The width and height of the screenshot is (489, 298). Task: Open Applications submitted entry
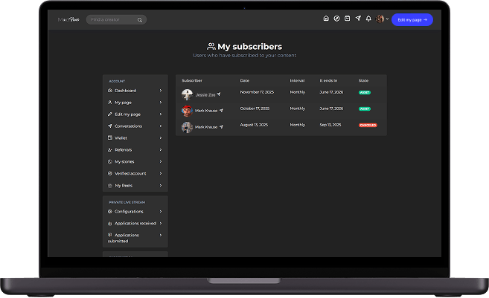135,238
